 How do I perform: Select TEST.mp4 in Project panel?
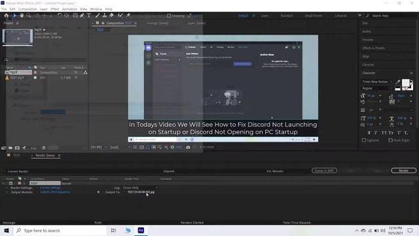tap(17, 77)
